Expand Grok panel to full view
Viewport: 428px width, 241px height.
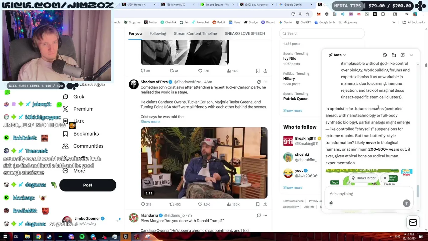[x=394, y=55]
